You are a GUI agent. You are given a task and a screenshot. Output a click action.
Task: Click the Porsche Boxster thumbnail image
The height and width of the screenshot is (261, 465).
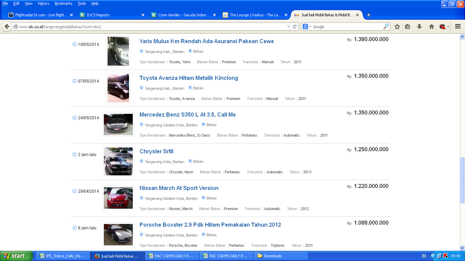coord(118,235)
